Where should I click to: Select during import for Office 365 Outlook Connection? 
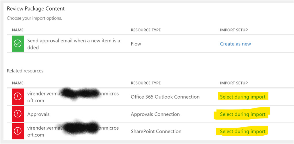pos(243,97)
